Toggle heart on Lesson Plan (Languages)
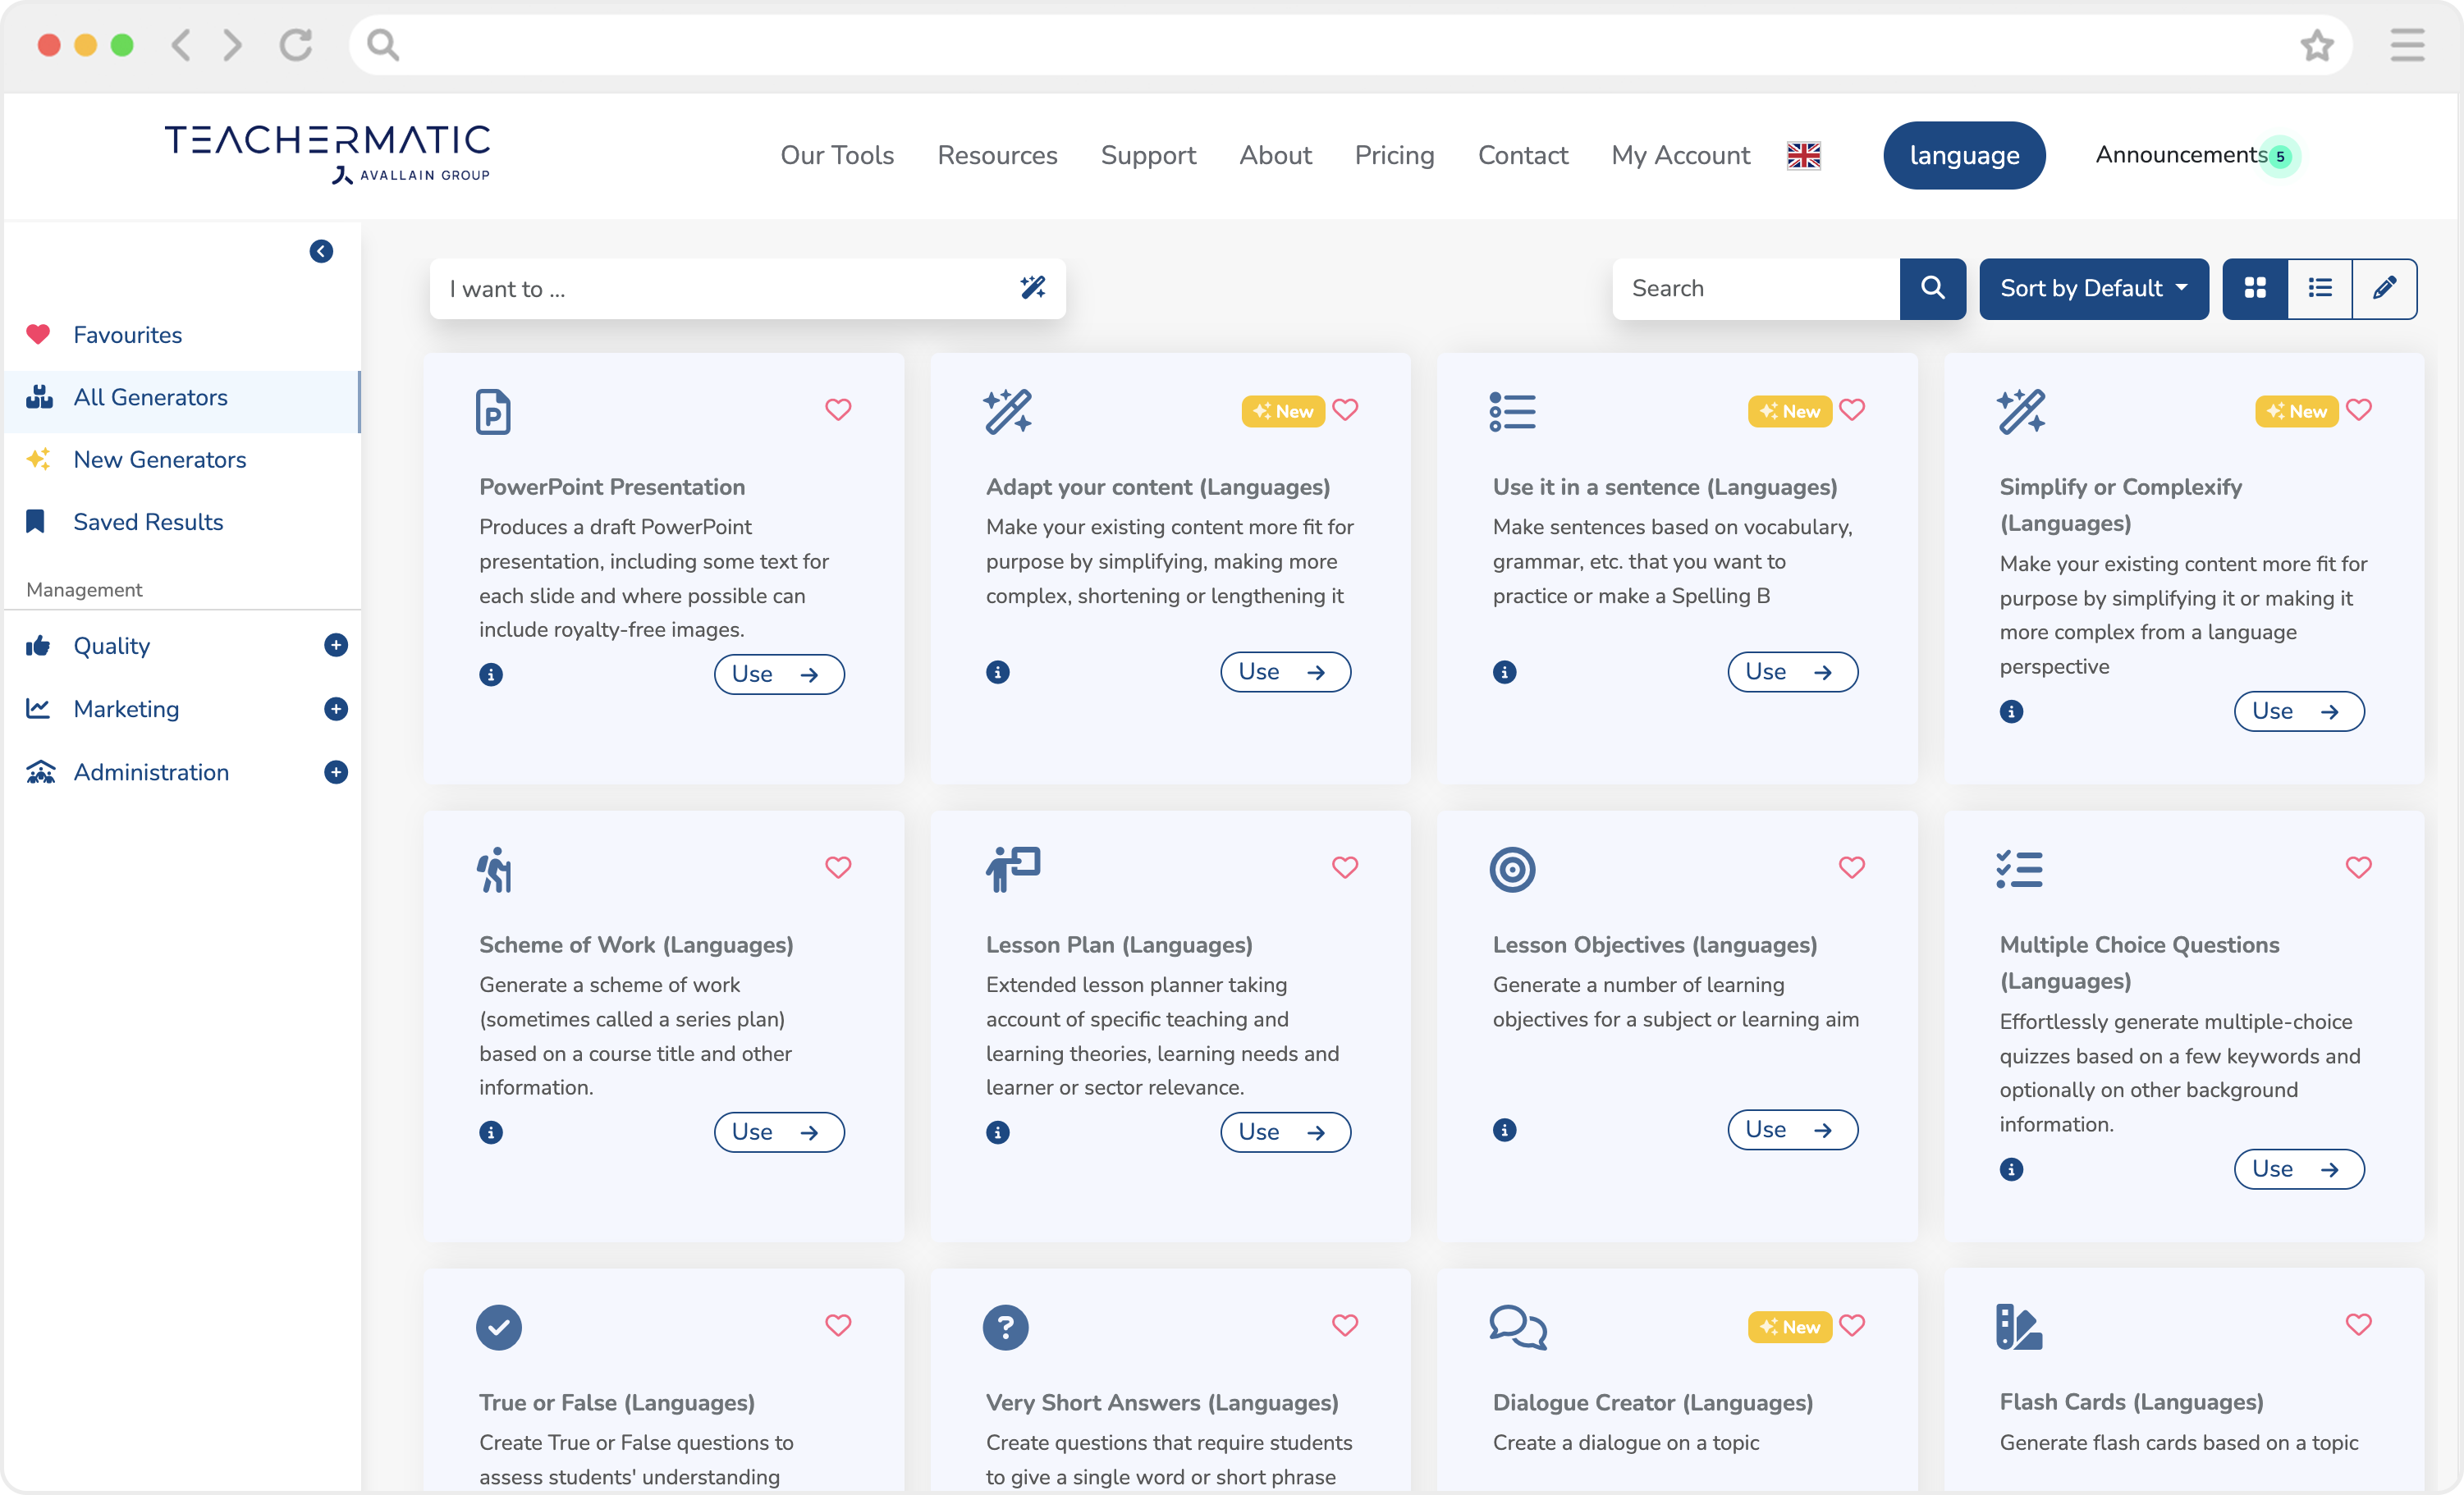The image size is (2464, 1495). [x=1344, y=867]
